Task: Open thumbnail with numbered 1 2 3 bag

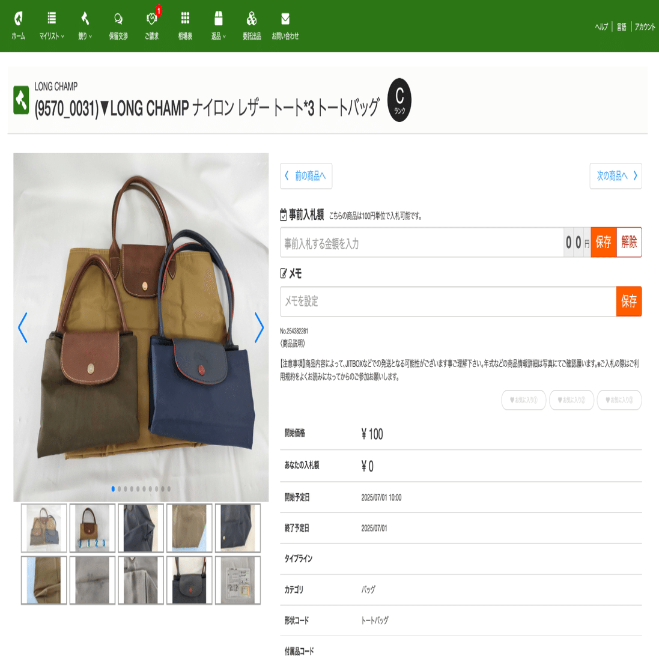Action: [93, 528]
